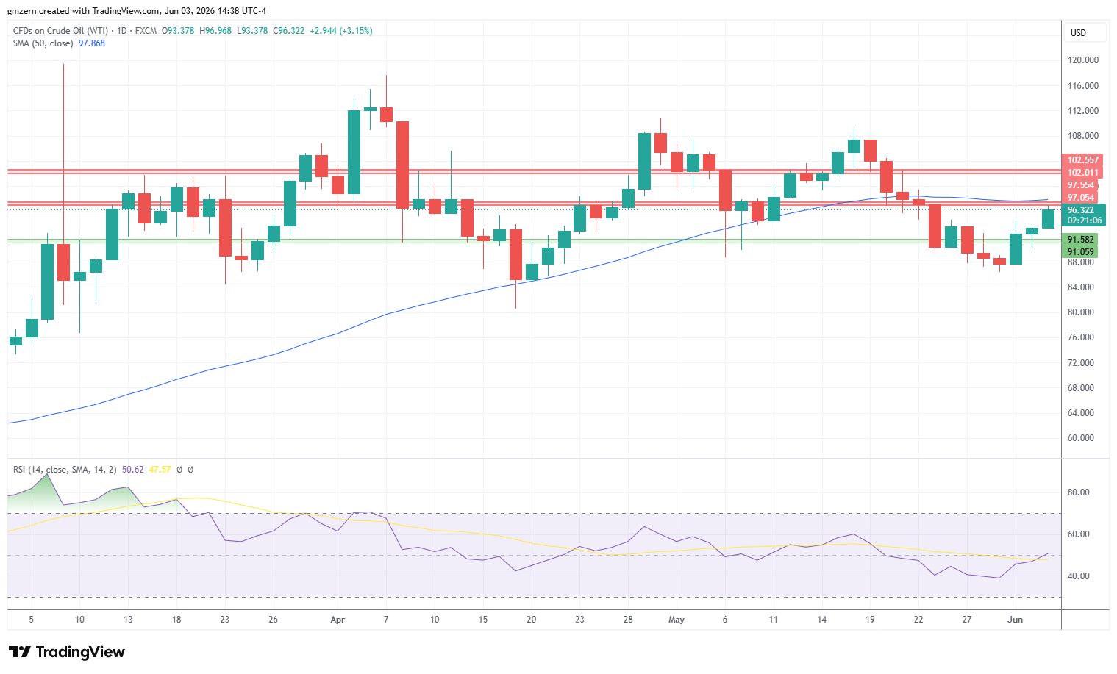The image size is (1117, 674).
Task: Click the chart header text with gmzern attribution
Action: point(137,11)
